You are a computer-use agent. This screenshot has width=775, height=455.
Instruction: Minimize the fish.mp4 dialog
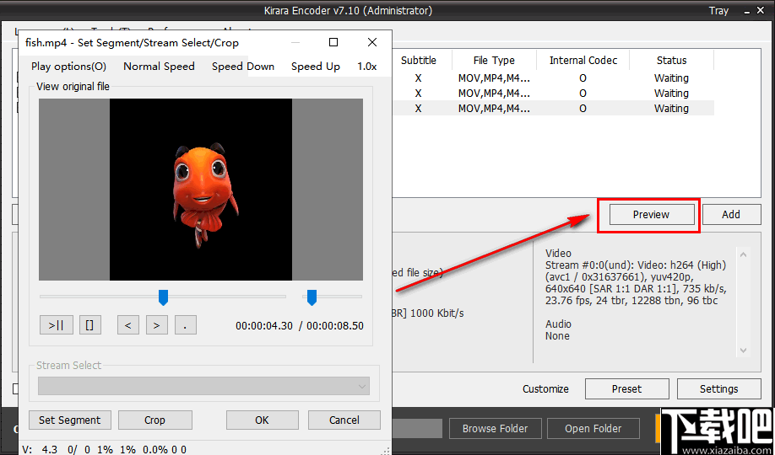pyautogui.click(x=295, y=42)
